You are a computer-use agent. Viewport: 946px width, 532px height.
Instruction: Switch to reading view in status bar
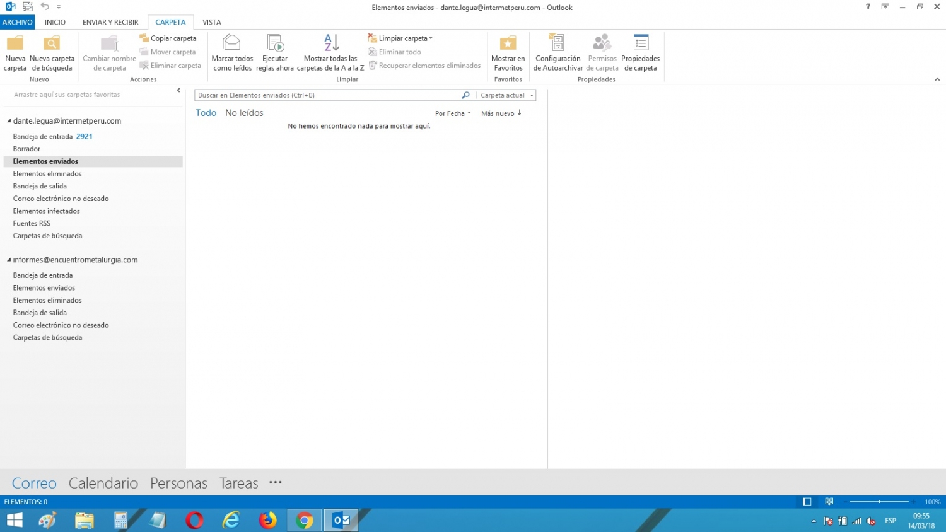[829, 502]
